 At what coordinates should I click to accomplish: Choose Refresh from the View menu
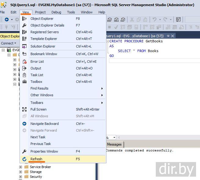[x=63, y=159]
